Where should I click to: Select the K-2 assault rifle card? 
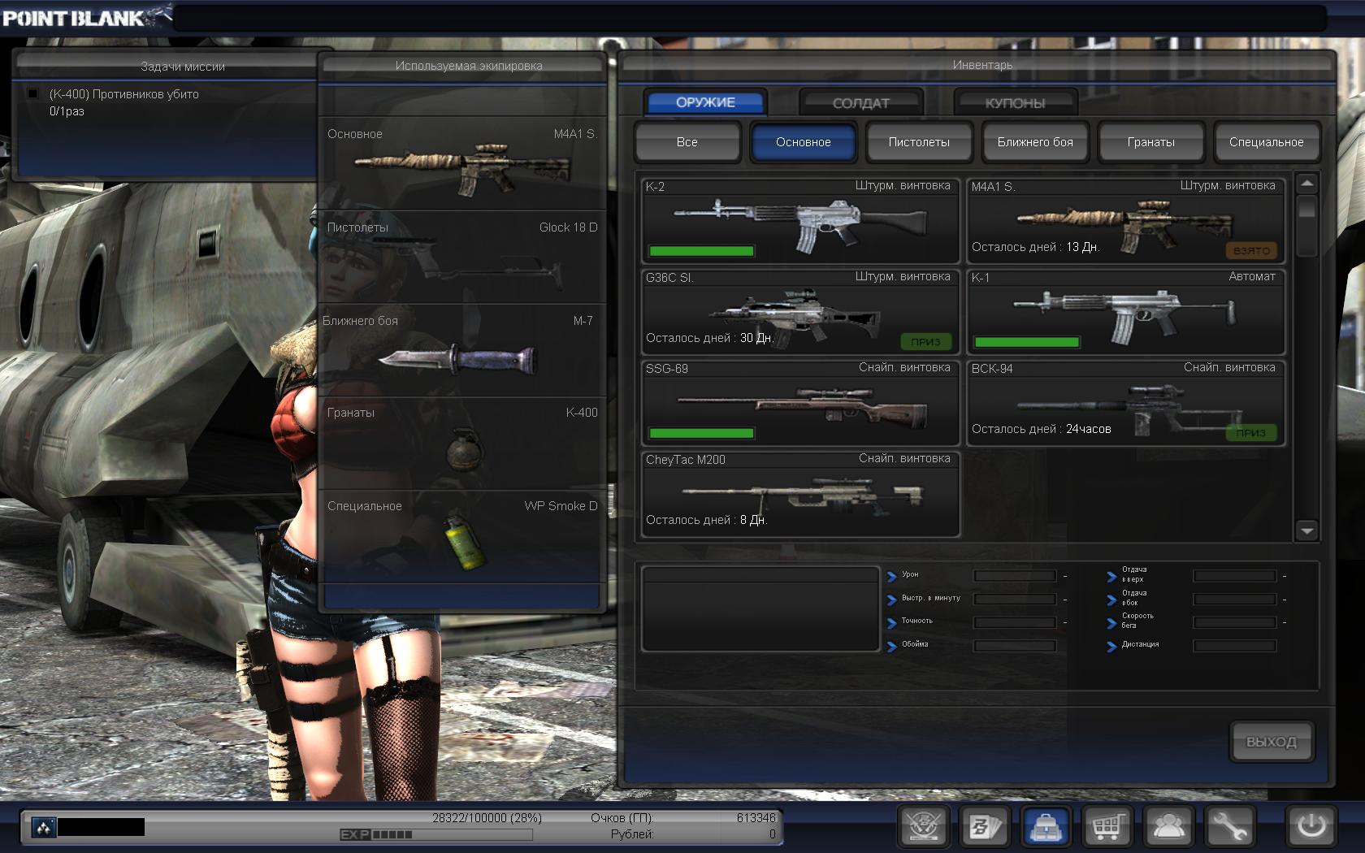click(x=800, y=220)
